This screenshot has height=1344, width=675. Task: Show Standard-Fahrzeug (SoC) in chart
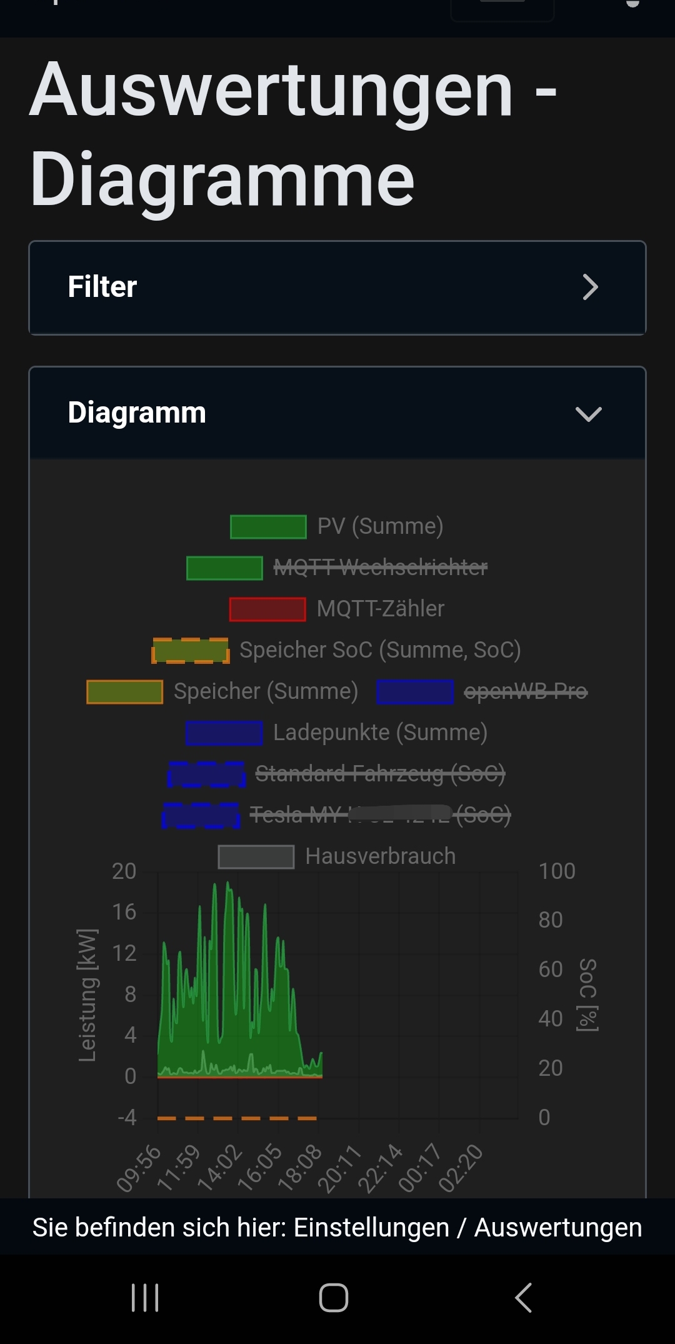380,774
